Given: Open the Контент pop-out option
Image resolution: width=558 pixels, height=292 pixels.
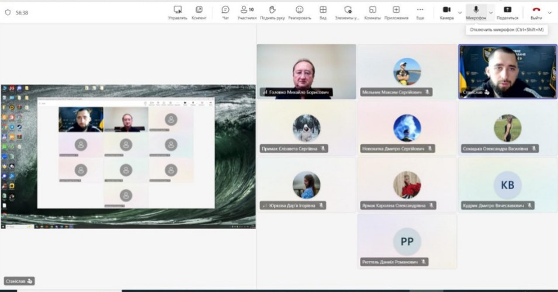Looking at the screenshot, I should [x=199, y=13].
